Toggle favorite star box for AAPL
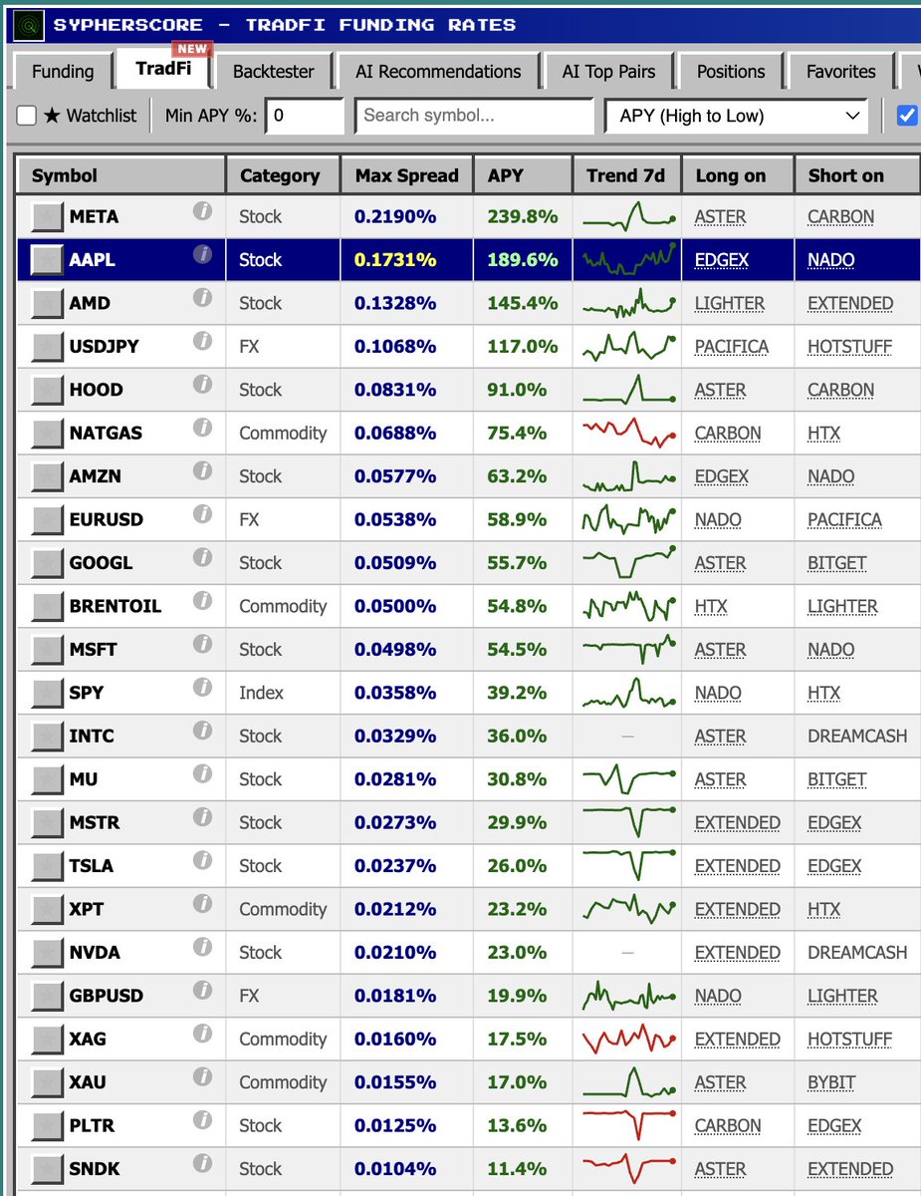 coord(47,259)
